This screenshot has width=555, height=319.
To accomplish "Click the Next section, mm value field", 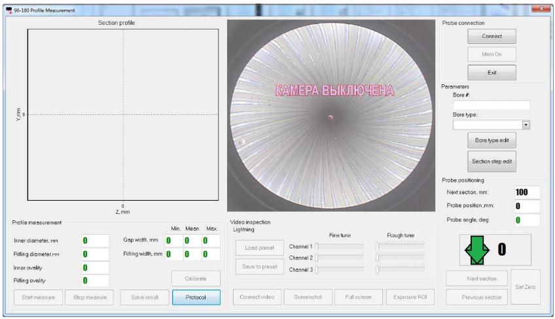I will (x=526, y=192).
